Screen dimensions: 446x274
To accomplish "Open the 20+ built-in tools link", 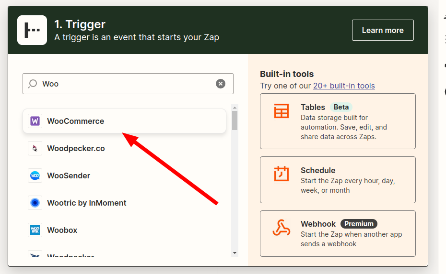I will [344, 86].
